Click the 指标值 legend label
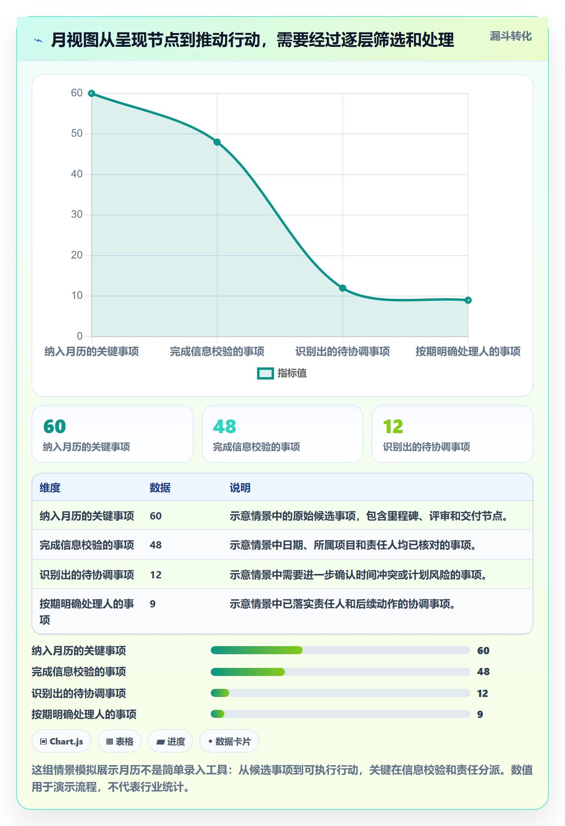The image size is (565, 826). (292, 373)
